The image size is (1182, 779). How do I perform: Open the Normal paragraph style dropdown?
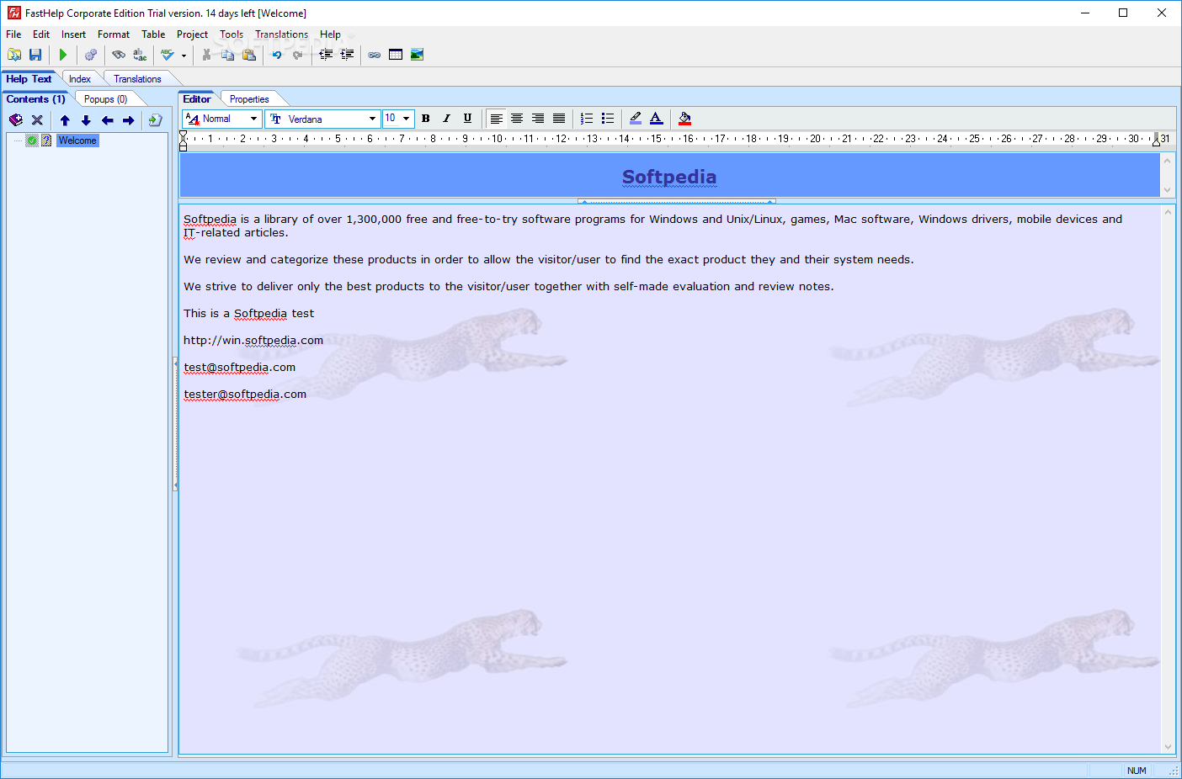click(253, 119)
